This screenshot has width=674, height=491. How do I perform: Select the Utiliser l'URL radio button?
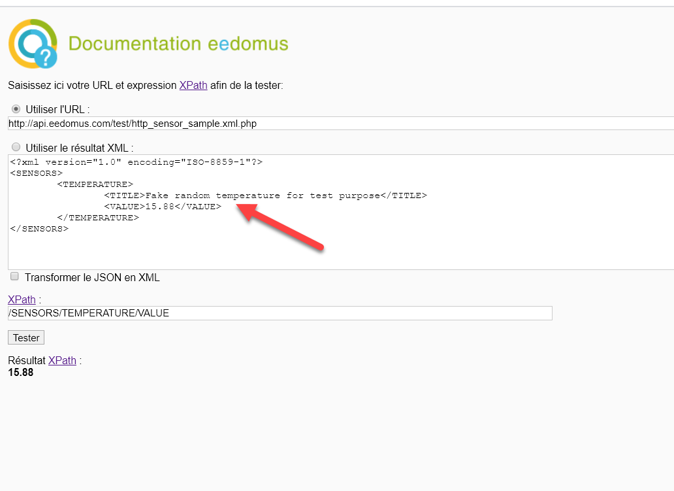pyautogui.click(x=16, y=109)
